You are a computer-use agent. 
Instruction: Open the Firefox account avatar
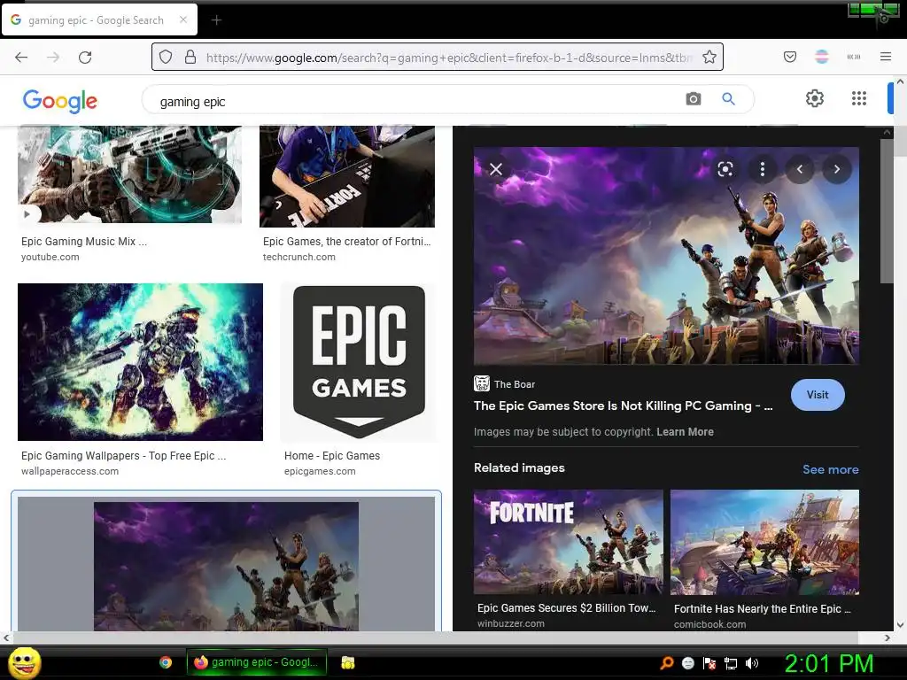(822, 57)
